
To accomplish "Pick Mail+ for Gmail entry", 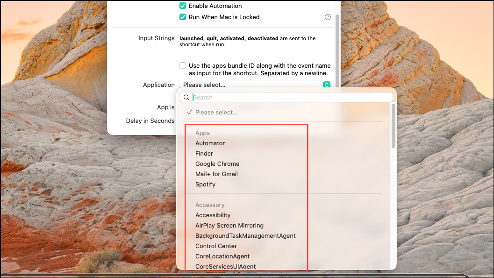I will 216,174.
